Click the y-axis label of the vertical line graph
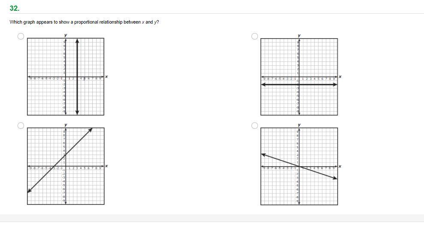 click(65, 35)
